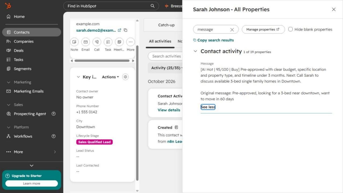The image size is (343, 193).
Task: Open the More actions ellipsis icon
Action: (131, 42)
